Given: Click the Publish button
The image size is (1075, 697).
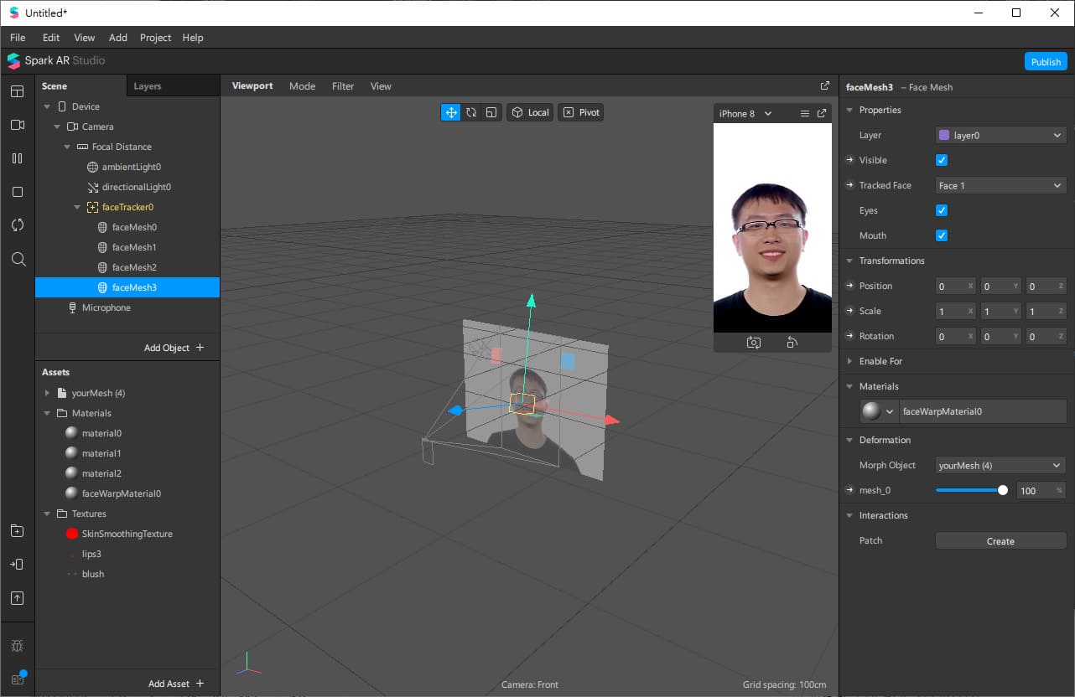Looking at the screenshot, I should tap(1046, 61).
